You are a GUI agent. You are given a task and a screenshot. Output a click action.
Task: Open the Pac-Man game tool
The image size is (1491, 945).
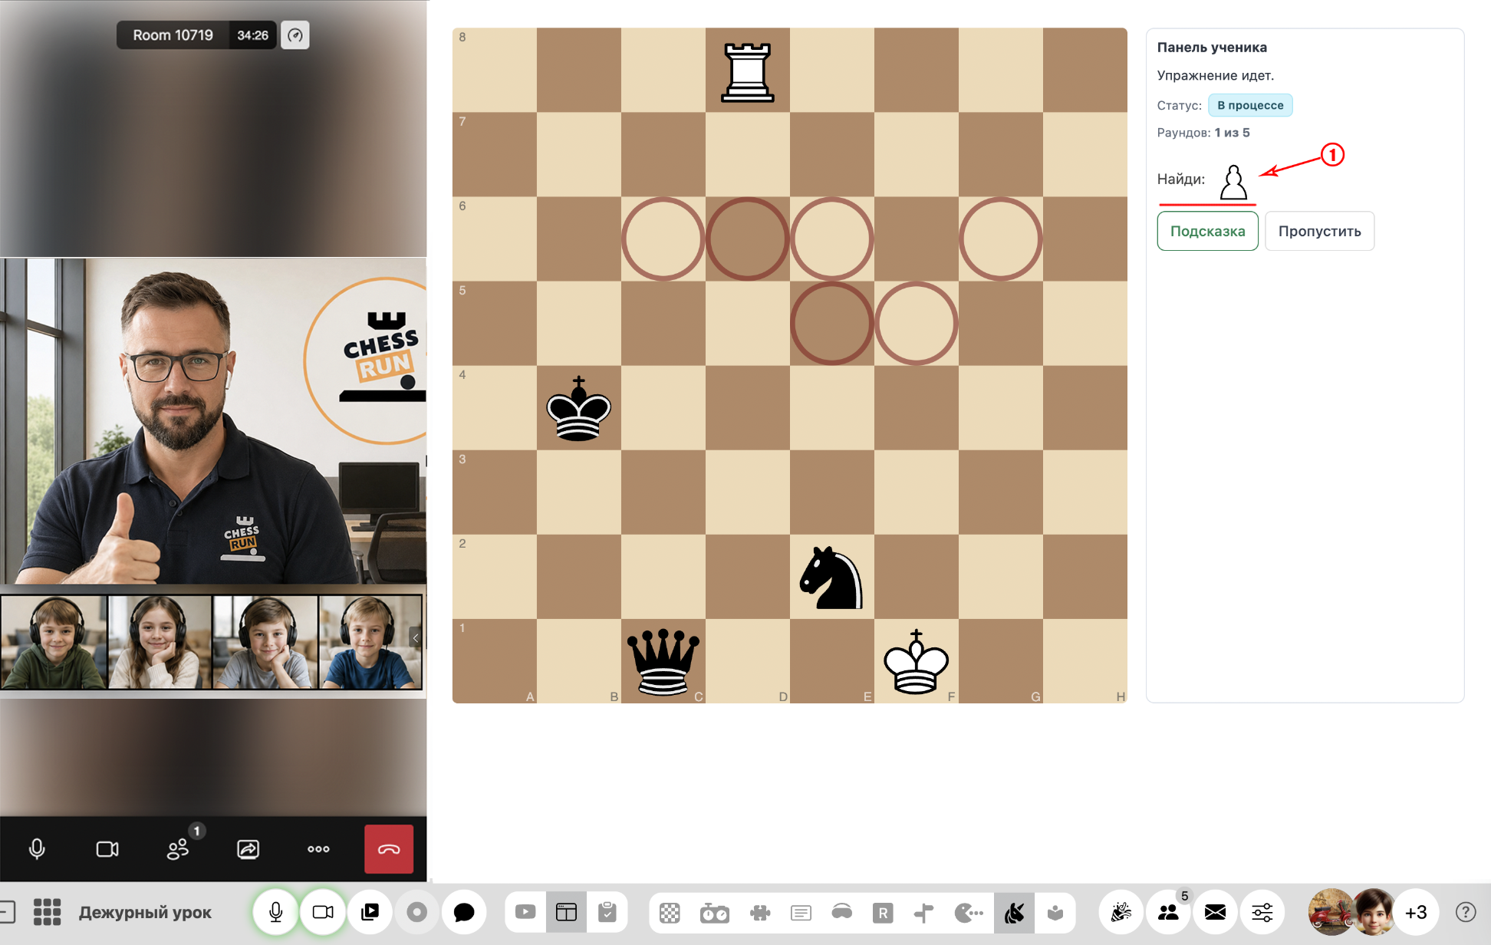pos(969,913)
